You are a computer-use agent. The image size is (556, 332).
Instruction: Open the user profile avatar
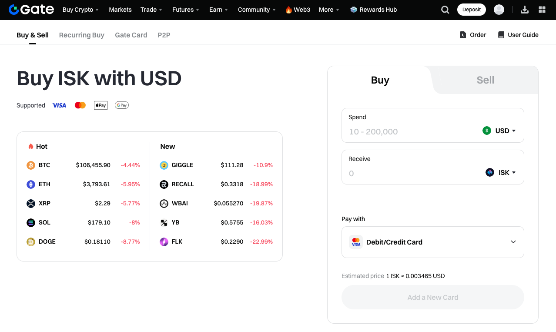pyautogui.click(x=499, y=10)
